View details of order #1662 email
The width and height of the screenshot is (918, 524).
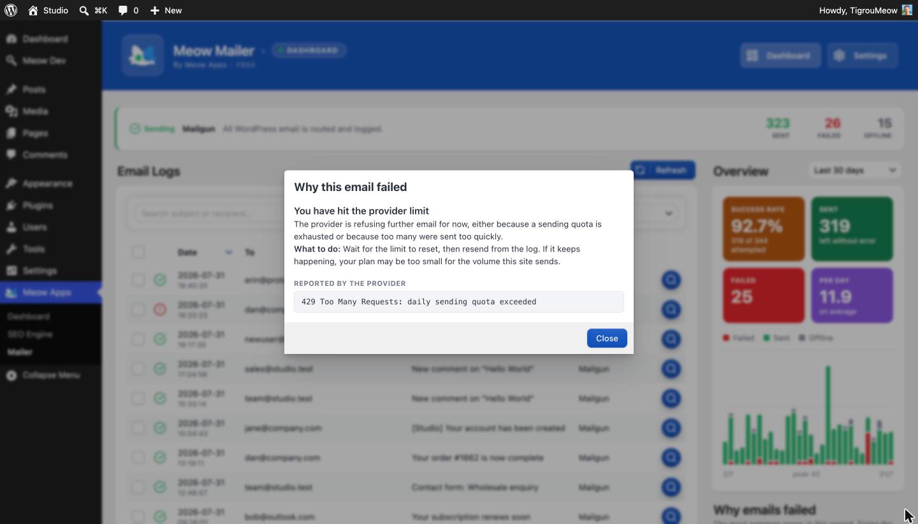[x=671, y=458]
